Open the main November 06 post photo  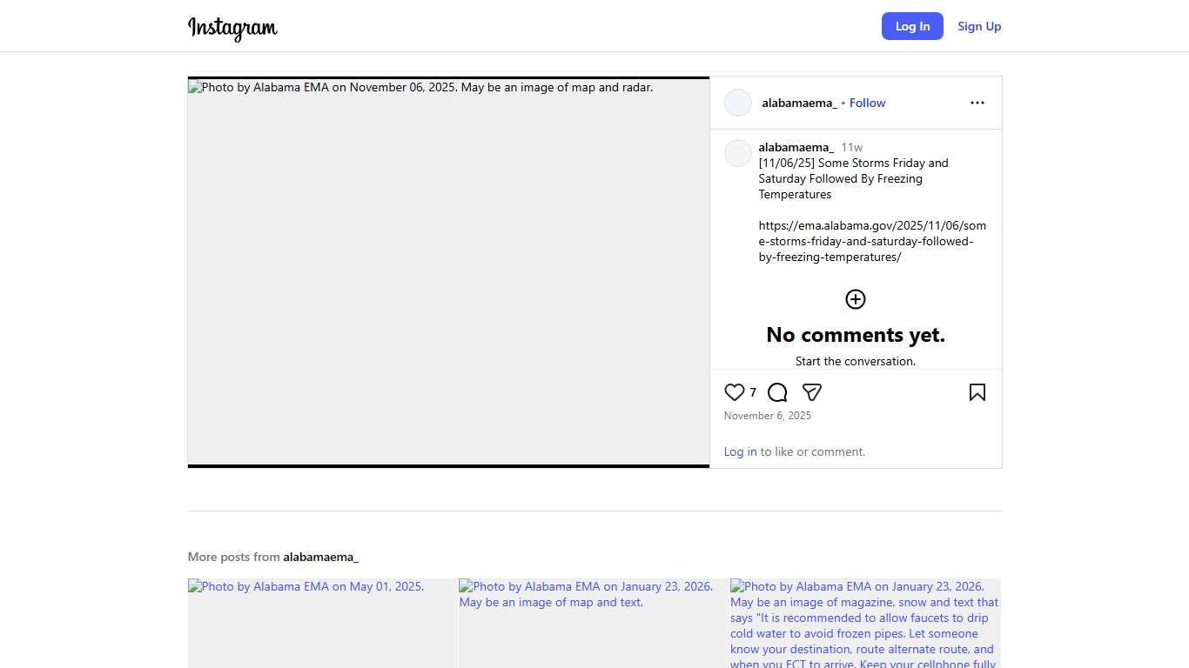(448, 272)
